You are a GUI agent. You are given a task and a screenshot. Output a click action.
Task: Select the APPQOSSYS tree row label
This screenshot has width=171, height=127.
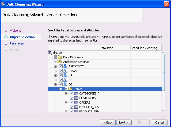[77, 66]
